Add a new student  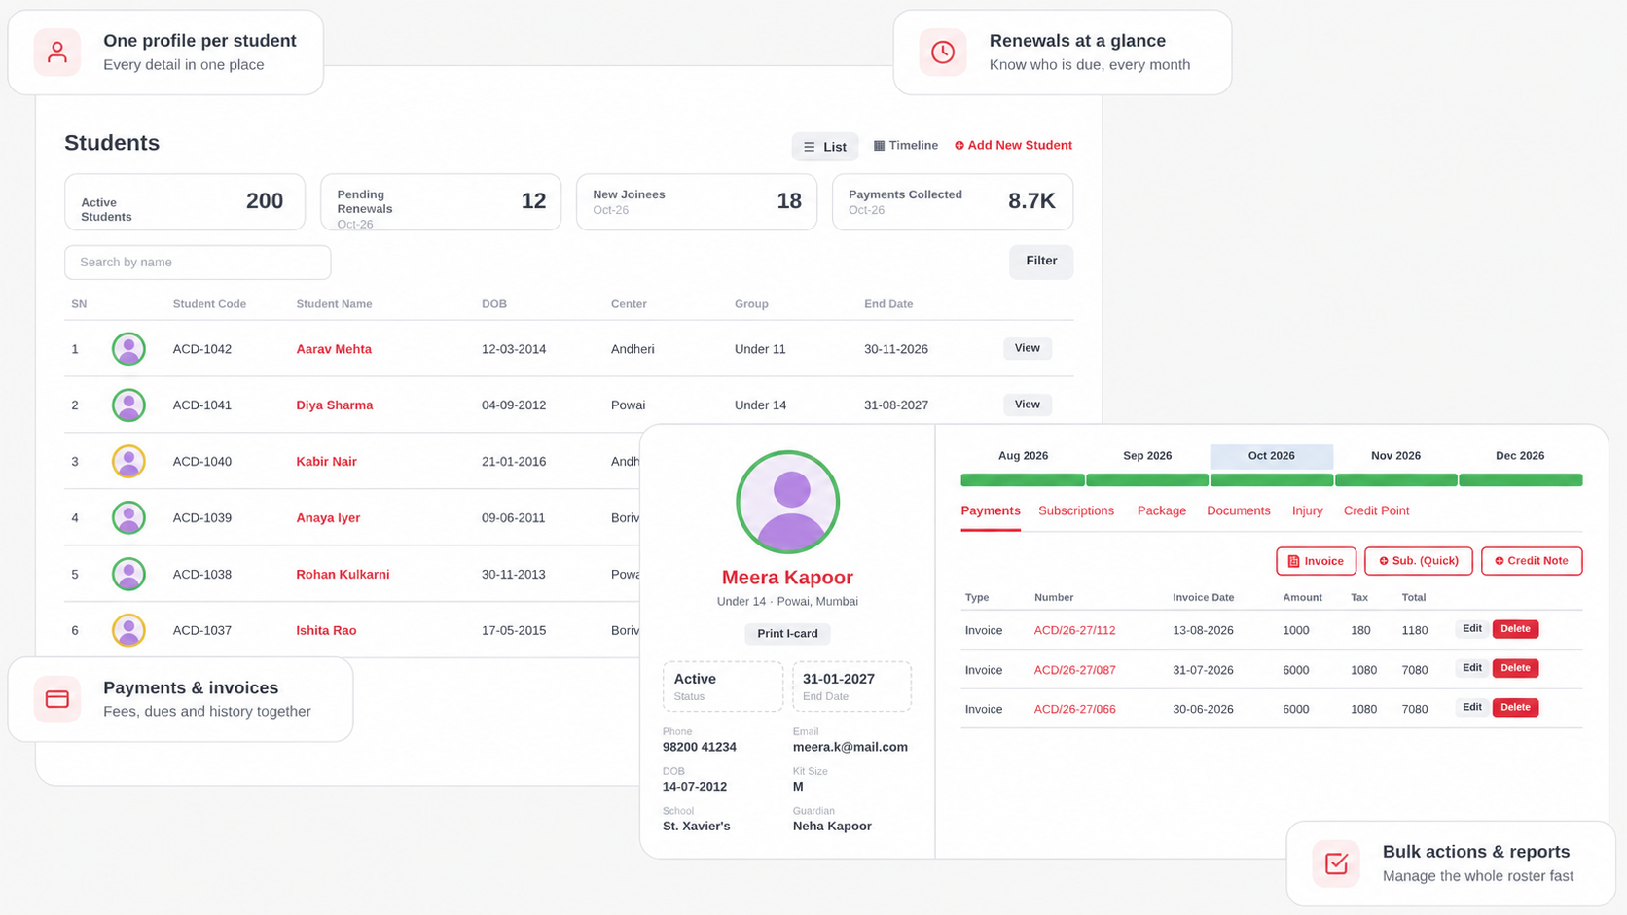(x=1013, y=146)
